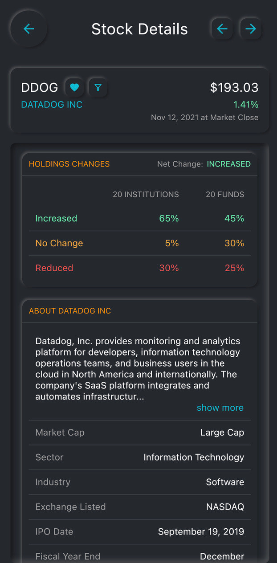This screenshot has width=277, height=563.
Task: Toggle the DDOG favorite heart icon
Action: (x=74, y=87)
